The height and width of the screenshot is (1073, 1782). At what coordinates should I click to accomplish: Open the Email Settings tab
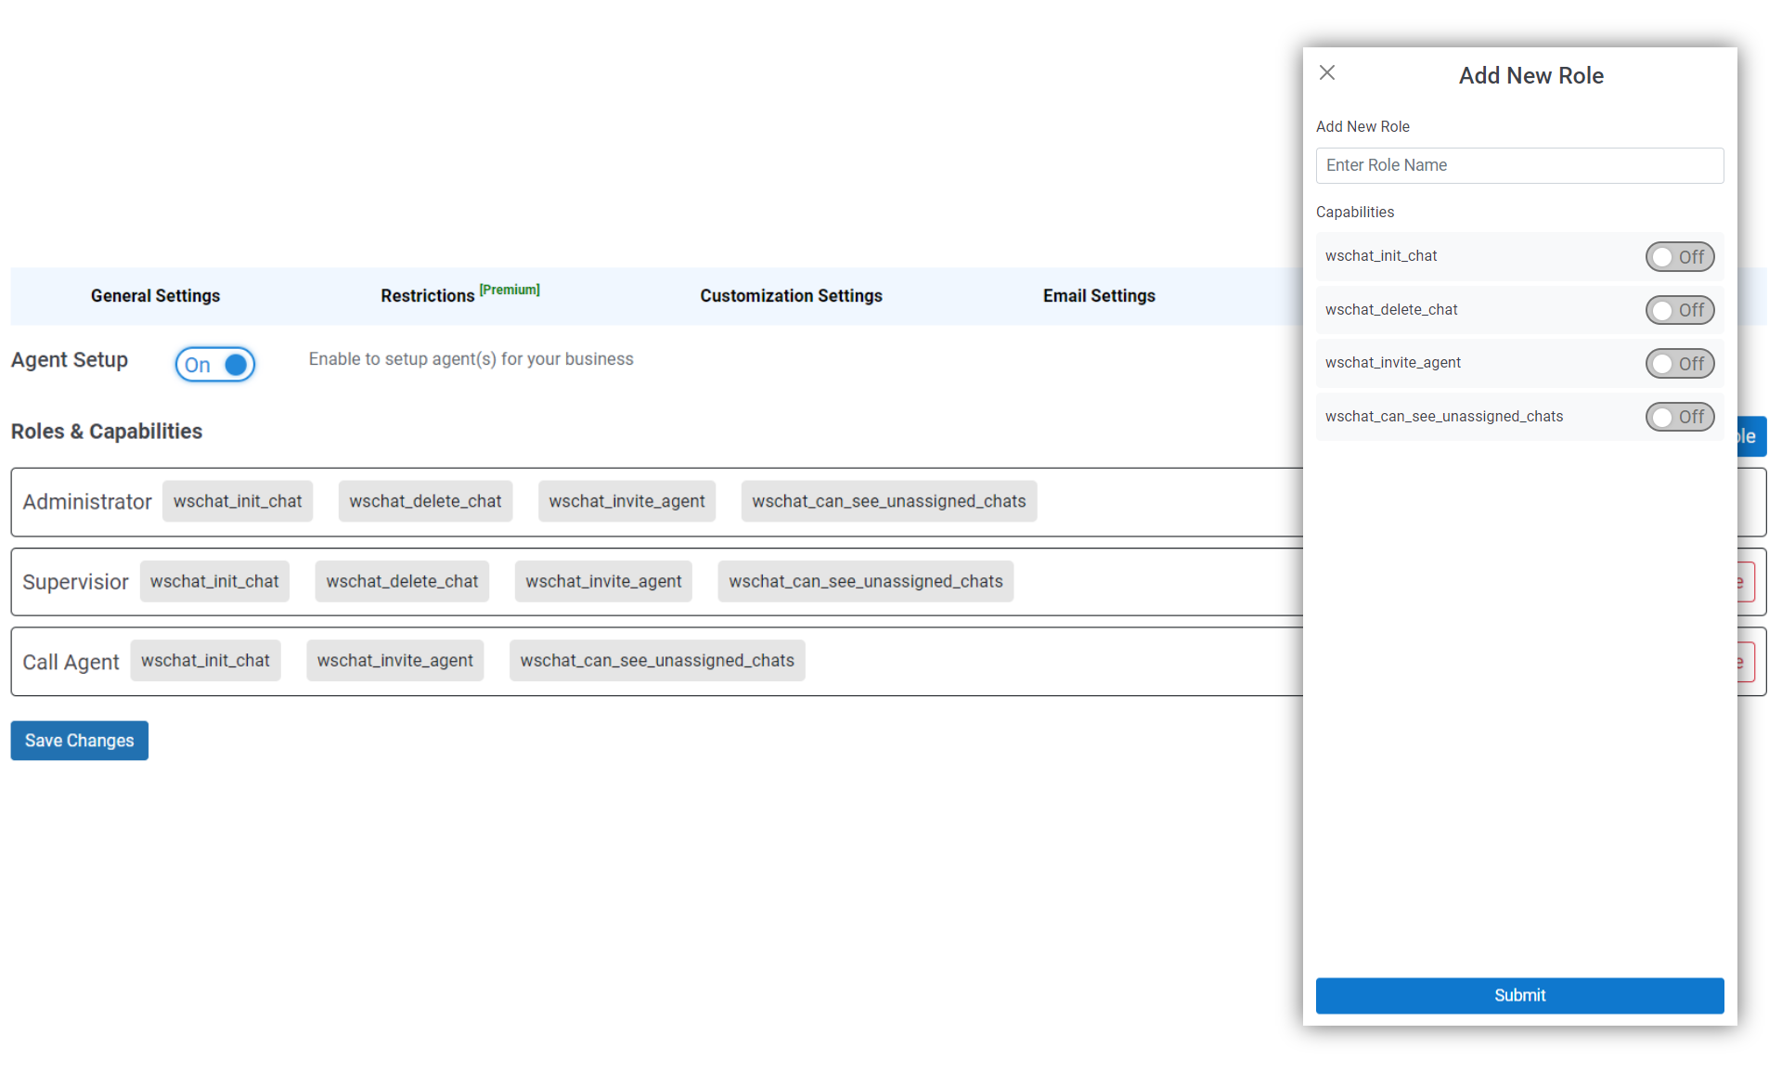pos(1099,296)
